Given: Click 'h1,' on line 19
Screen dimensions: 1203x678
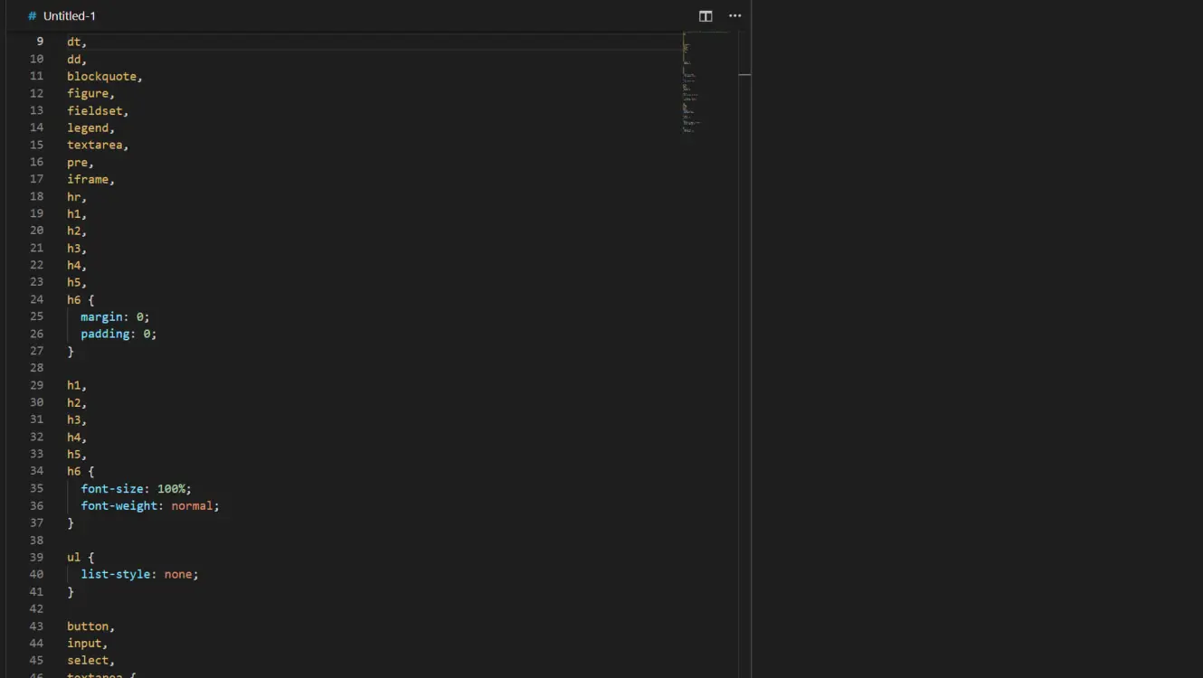Looking at the screenshot, I should point(77,213).
